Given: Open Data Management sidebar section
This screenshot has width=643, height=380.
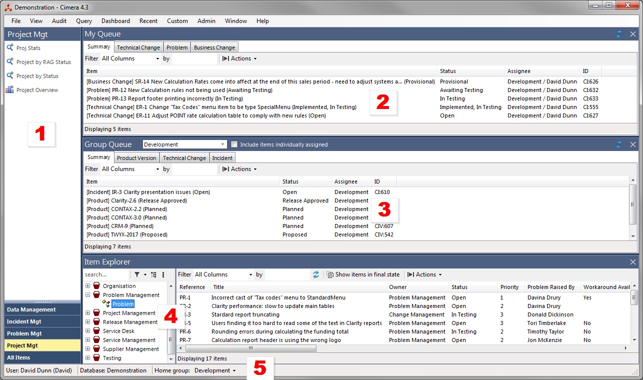Looking at the screenshot, I should pyautogui.click(x=42, y=309).
